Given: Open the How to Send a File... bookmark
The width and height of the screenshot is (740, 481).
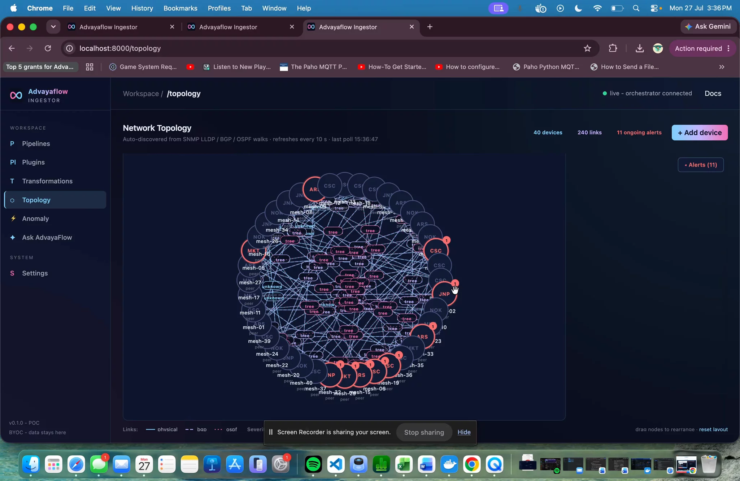Looking at the screenshot, I should pyautogui.click(x=624, y=67).
